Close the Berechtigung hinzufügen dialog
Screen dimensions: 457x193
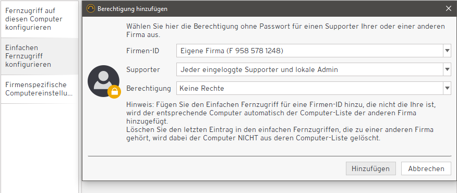click(x=449, y=9)
